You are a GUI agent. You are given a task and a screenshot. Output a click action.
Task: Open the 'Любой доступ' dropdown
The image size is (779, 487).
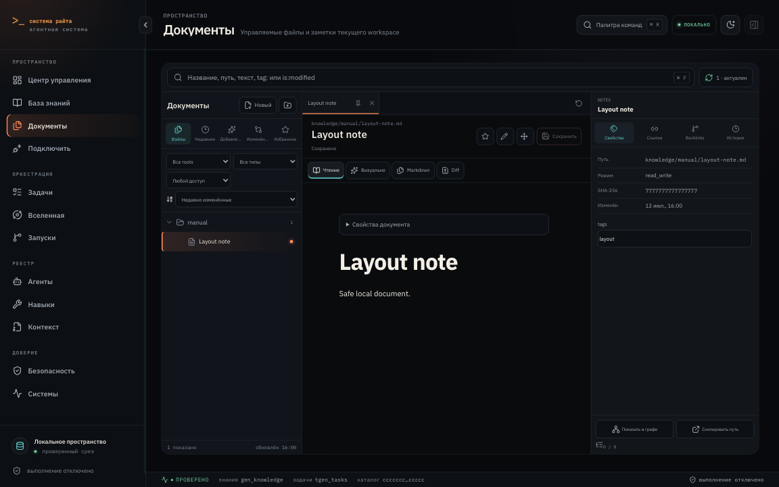pos(197,181)
